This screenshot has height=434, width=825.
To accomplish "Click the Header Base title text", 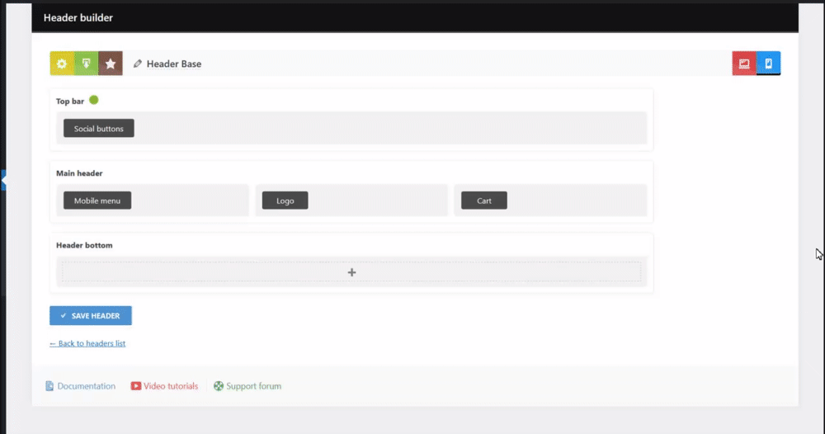I will tap(174, 64).
